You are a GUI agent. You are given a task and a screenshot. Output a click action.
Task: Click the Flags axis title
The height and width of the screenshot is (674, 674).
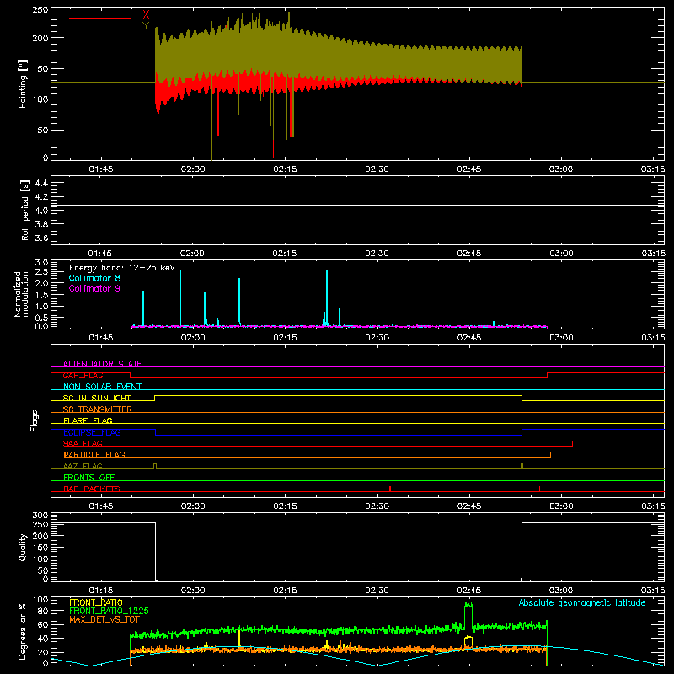coord(34,420)
